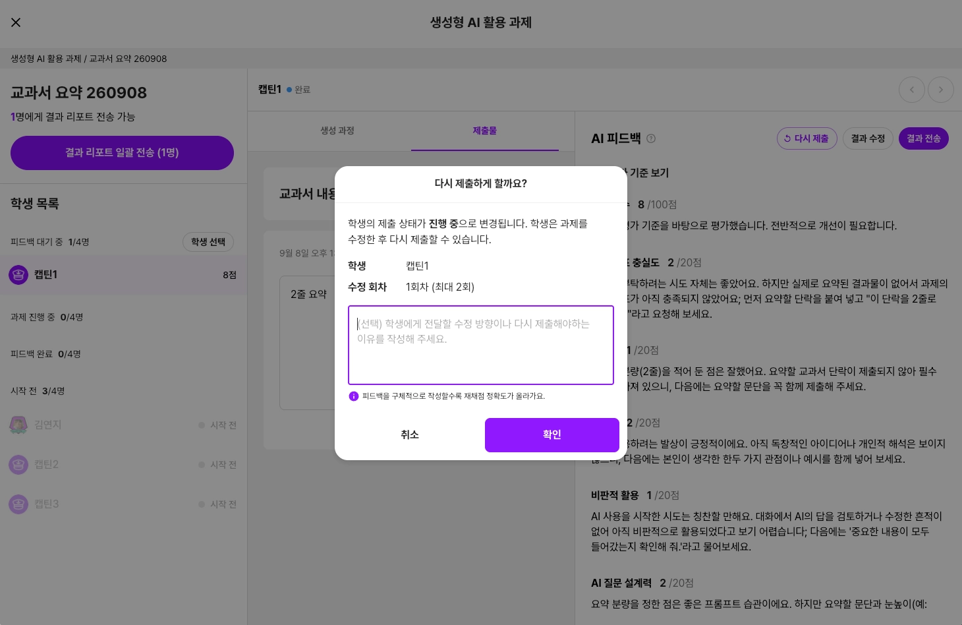Click the 피드백 대기 중 1/4명 label

coord(50,242)
